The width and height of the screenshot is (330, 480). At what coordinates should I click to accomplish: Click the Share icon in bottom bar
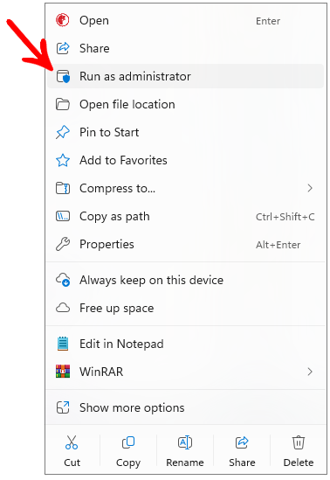[242, 442]
